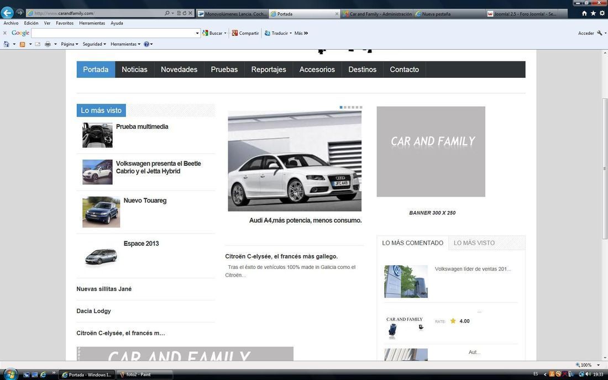Close the Google toolbar with its X

5,33
